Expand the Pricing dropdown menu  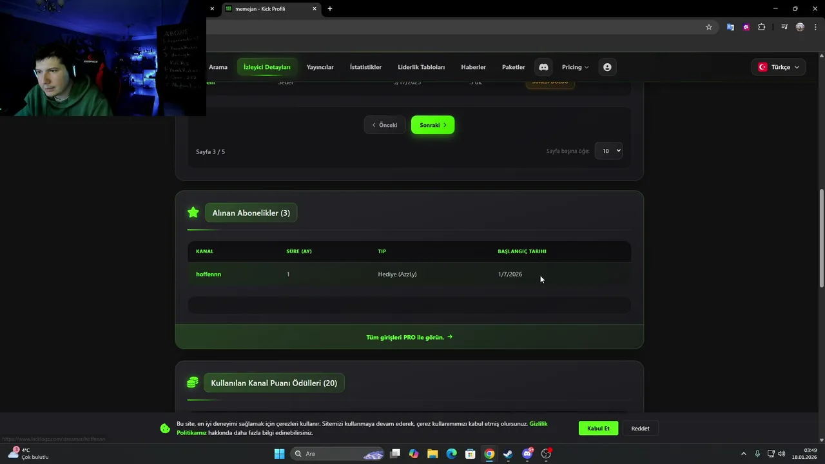point(575,67)
